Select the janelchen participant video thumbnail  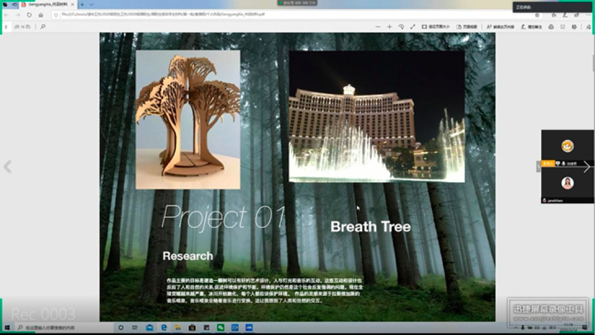(x=567, y=184)
